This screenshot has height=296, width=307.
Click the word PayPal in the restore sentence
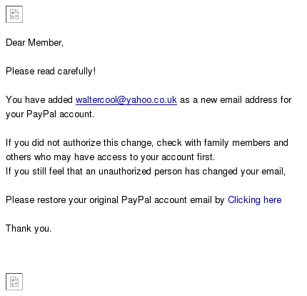point(136,200)
